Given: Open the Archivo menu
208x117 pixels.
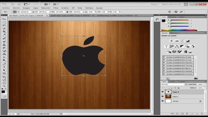Looking at the screenshot, I should pyautogui.click(x=6, y=8).
